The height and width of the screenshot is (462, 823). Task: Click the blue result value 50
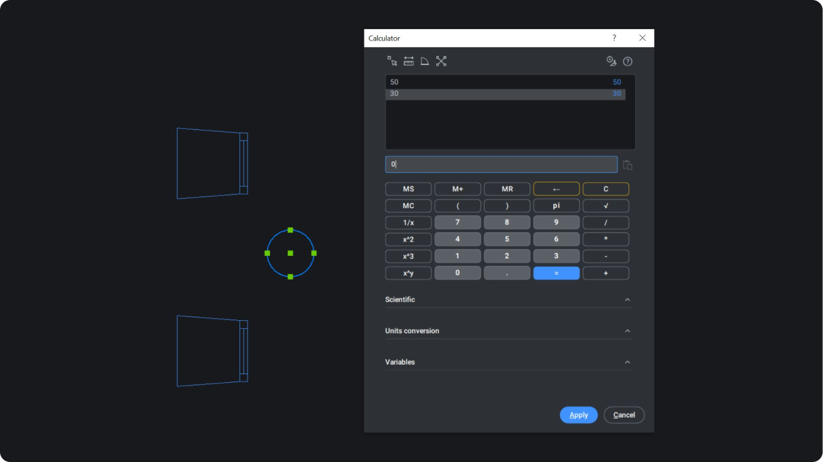617,82
